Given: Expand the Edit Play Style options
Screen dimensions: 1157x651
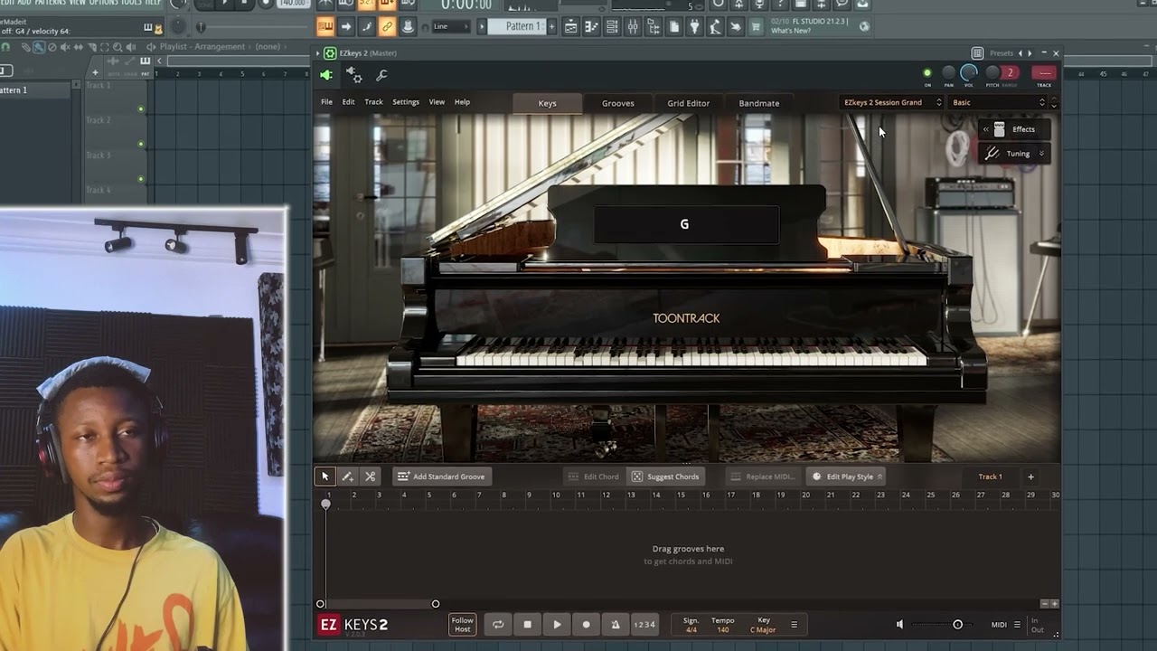Looking at the screenshot, I should [x=879, y=476].
